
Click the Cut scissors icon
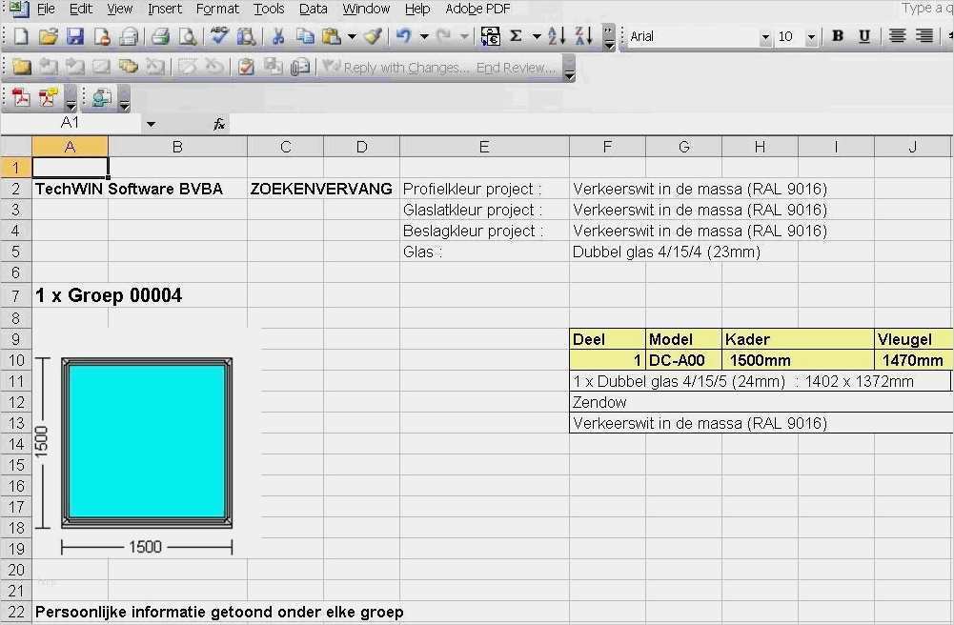tap(278, 37)
